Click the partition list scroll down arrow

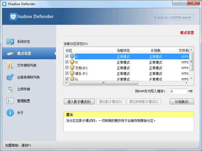pos(191,78)
